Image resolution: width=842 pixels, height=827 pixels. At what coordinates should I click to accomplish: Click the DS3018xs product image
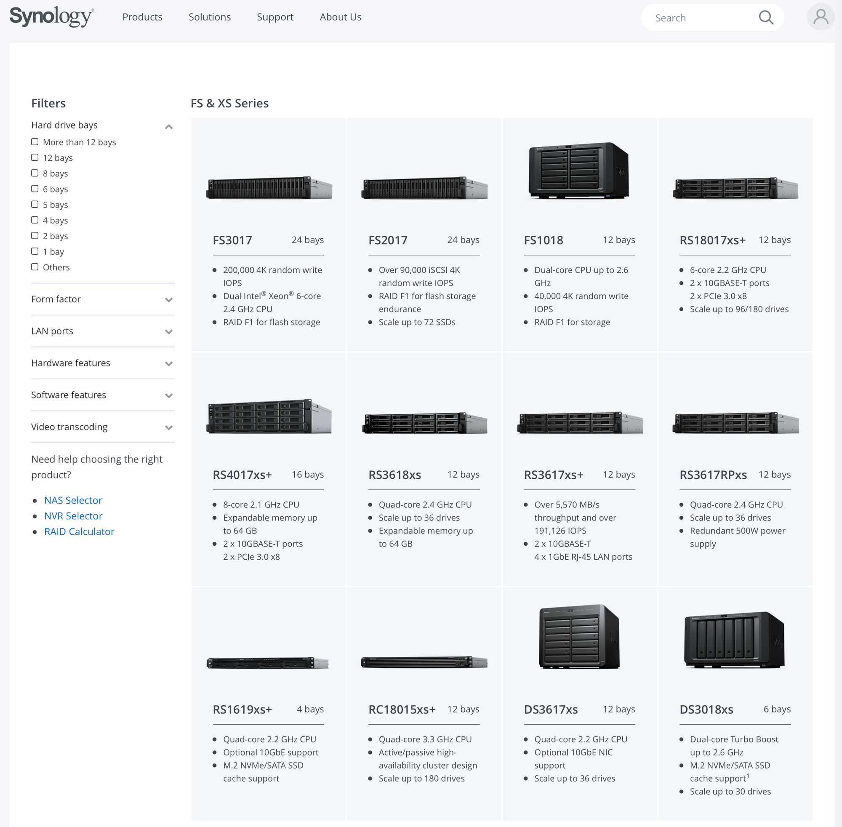point(734,640)
